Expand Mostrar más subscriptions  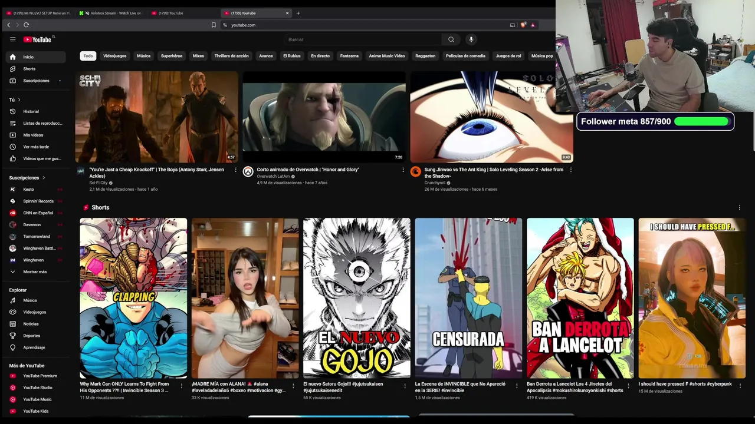pos(36,272)
